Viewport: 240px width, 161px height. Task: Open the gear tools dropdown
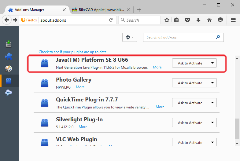pos(130,37)
